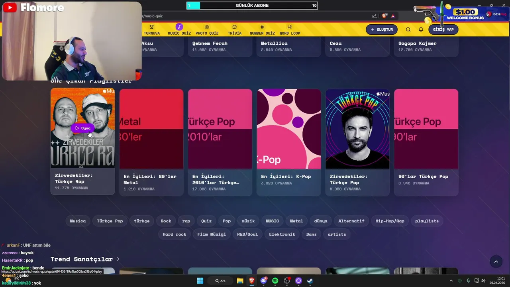Select the uppercase MUSIC tag chip
The width and height of the screenshot is (510, 287).
(273, 221)
